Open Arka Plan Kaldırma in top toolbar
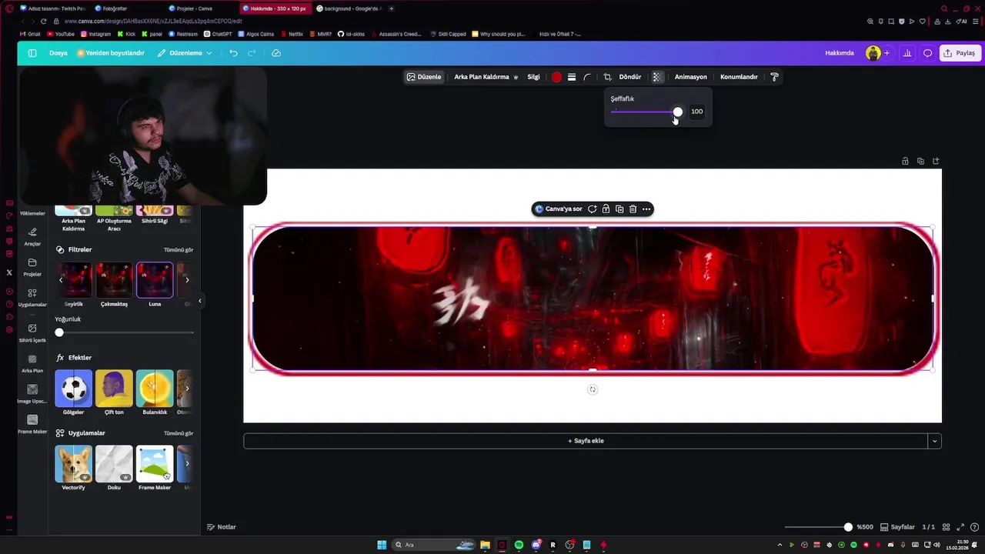This screenshot has width=985, height=554. coord(486,77)
